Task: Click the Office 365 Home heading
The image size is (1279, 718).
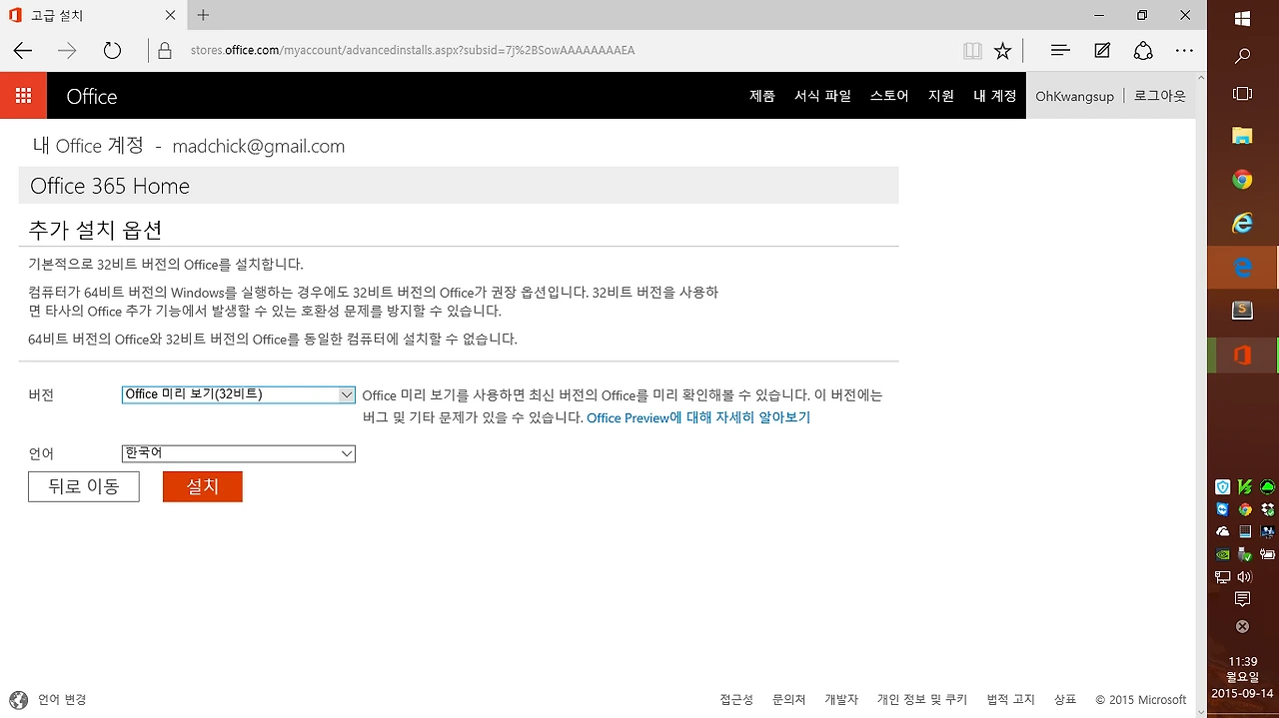Action: tap(110, 186)
